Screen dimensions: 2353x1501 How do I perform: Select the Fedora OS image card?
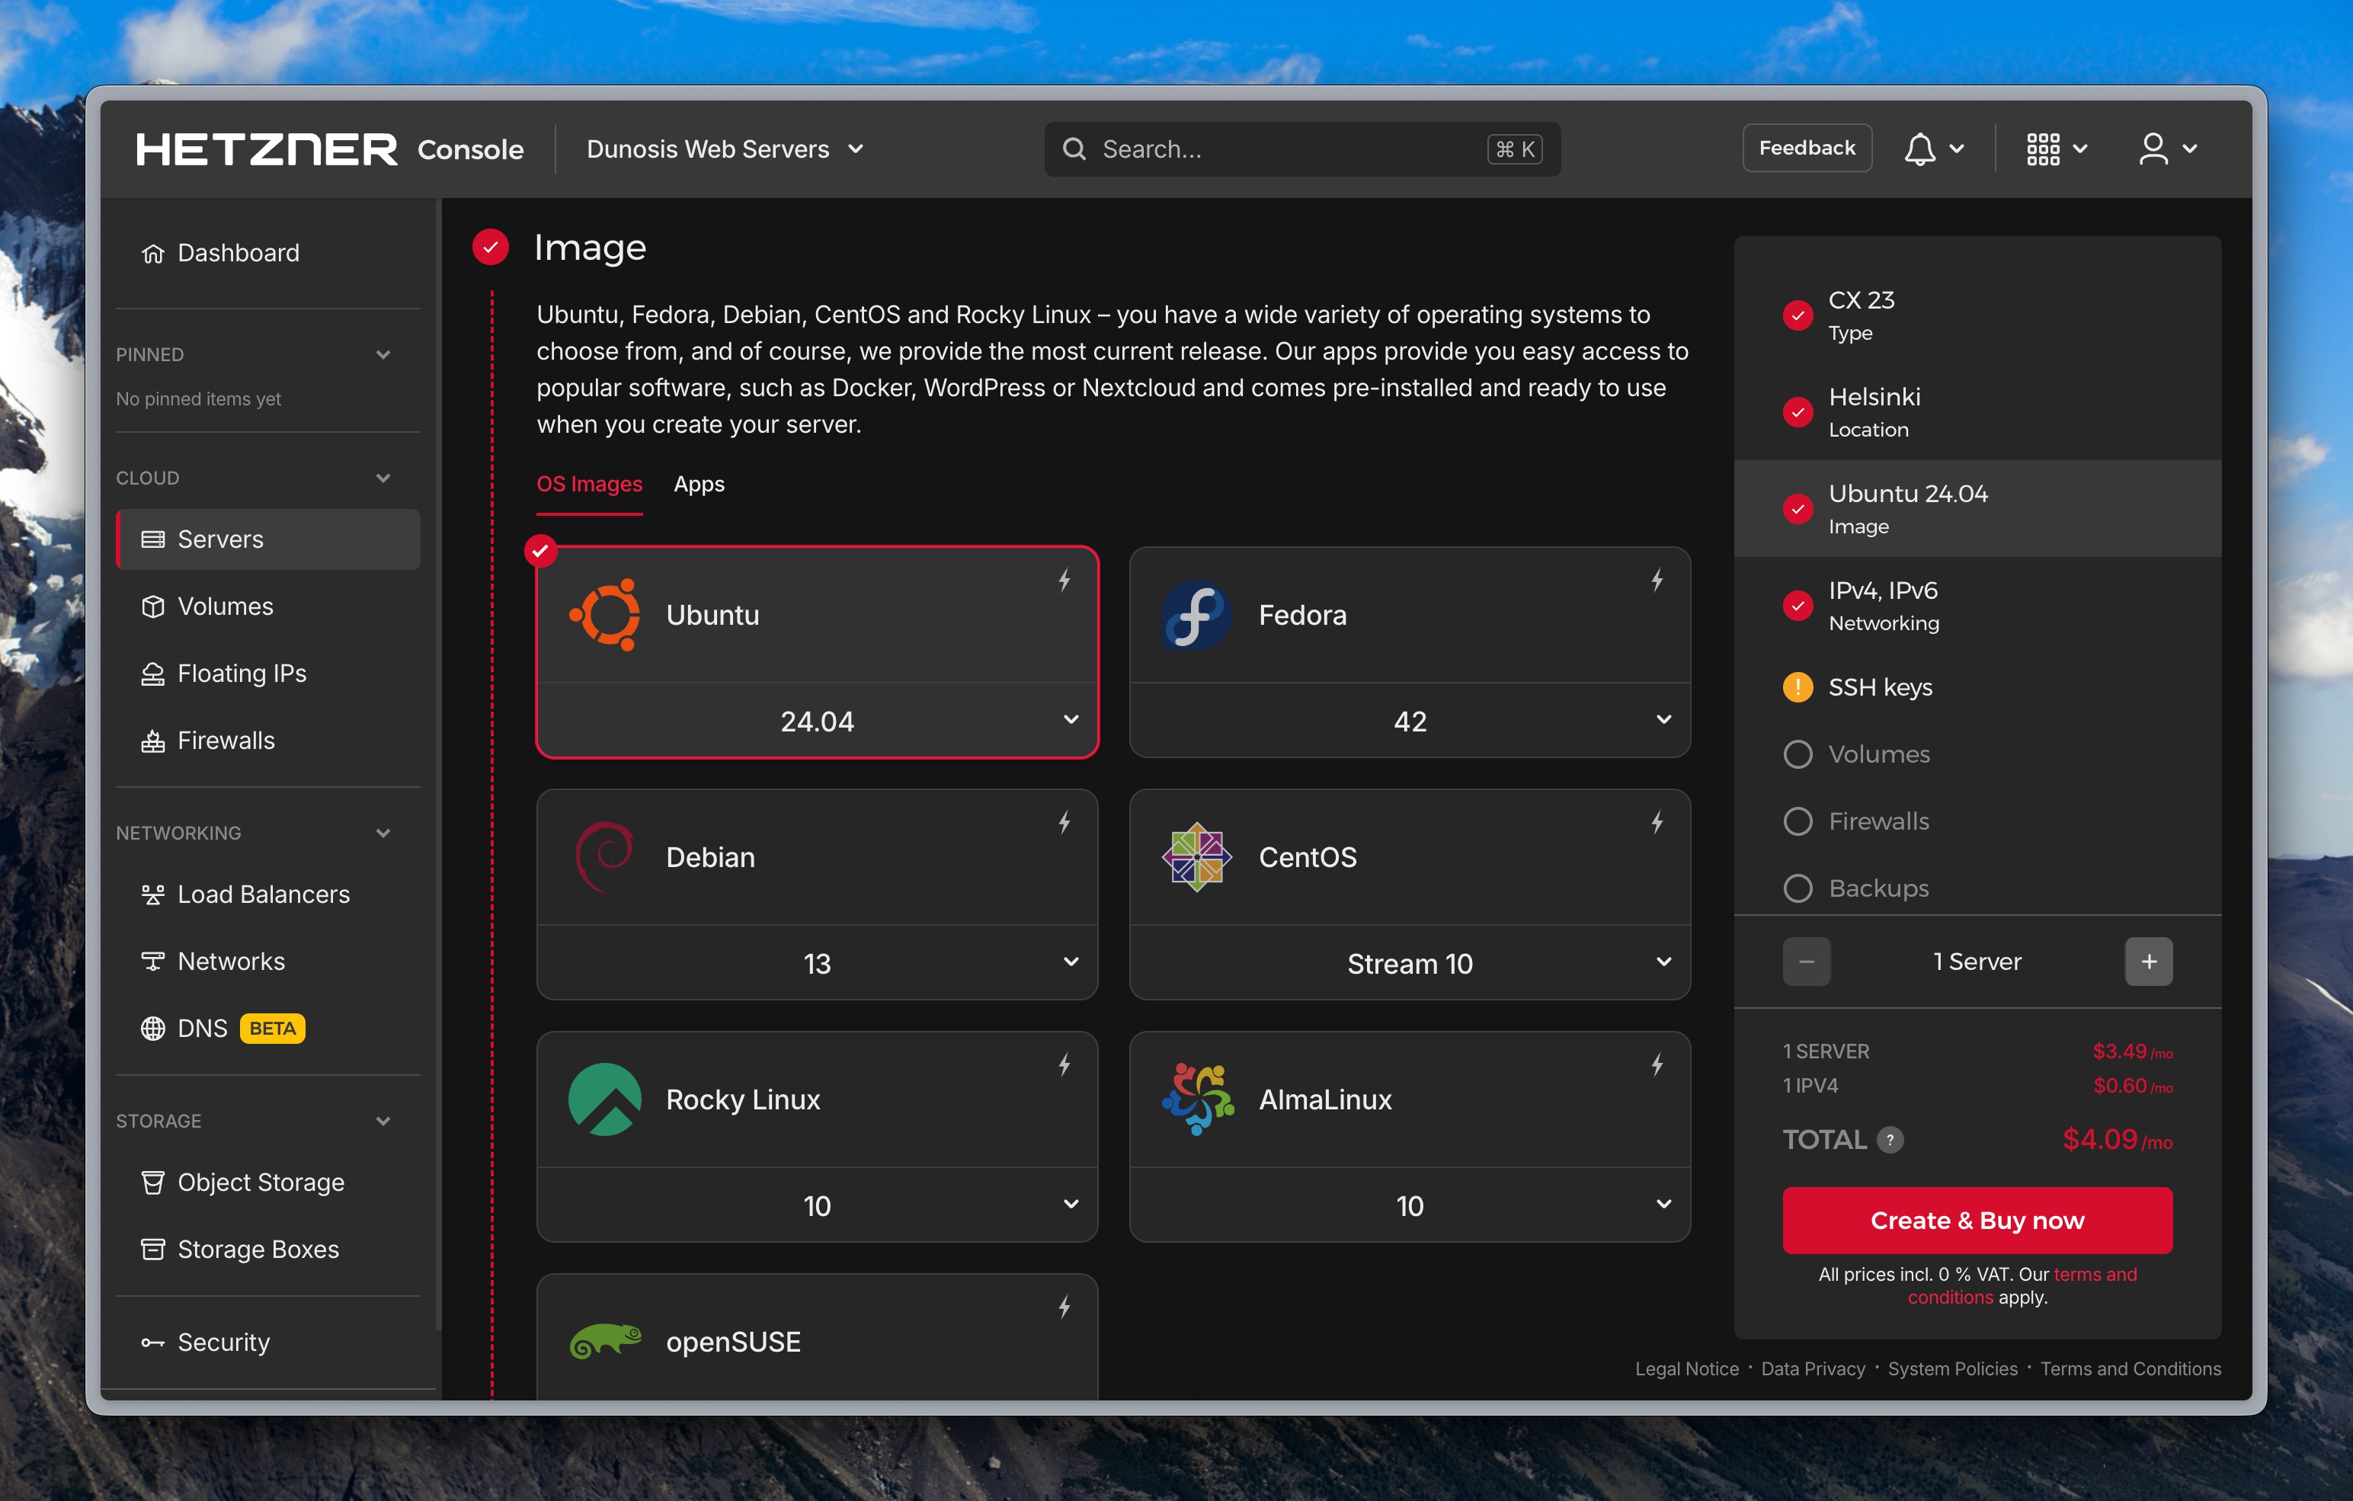tap(1408, 616)
